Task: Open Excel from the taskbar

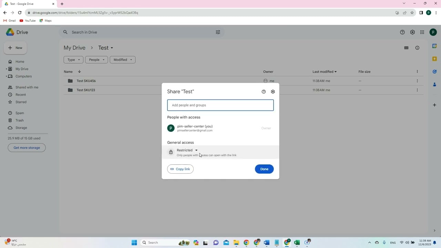Action: coord(297,242)
